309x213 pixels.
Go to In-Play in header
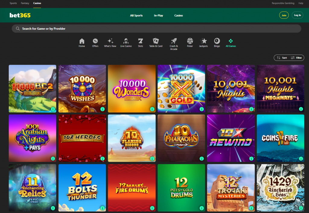coord(158,15)
